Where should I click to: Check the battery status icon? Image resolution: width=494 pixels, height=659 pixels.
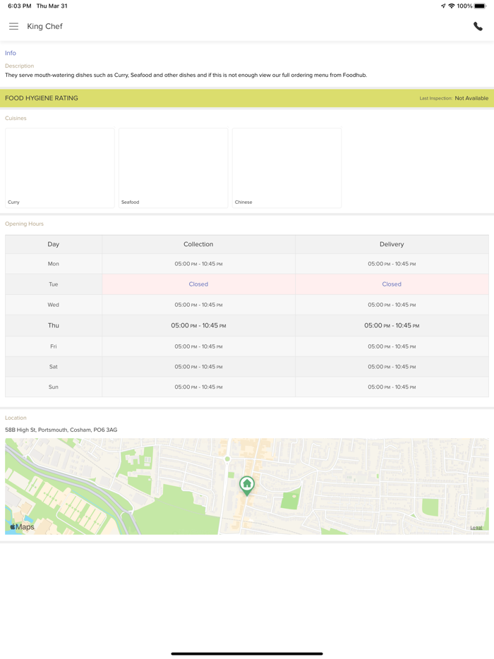(x=480, y=6)
